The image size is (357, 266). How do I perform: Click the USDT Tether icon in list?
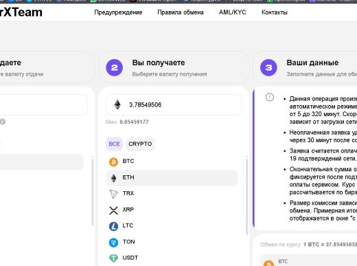113,258
